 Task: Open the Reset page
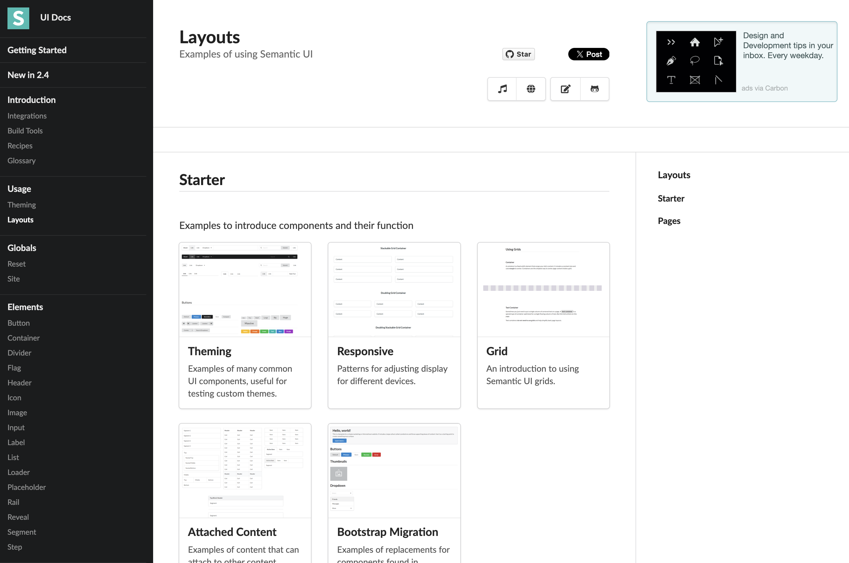[16, 264]
